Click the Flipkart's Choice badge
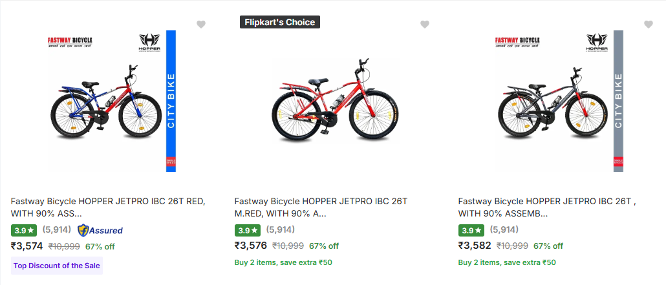The height and width of the screenshot is (285, 666). [280, 22]
